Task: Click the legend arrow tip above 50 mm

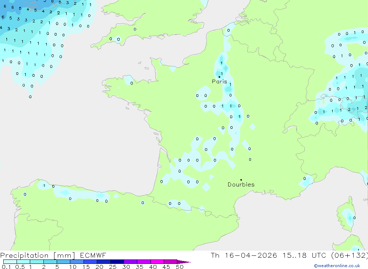Action: 184,262
